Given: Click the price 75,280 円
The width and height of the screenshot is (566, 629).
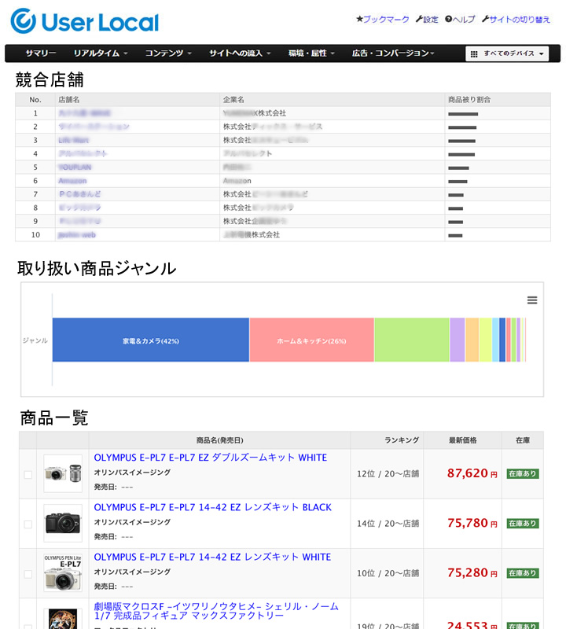Looking at the screenshot, I should [472, 573].
